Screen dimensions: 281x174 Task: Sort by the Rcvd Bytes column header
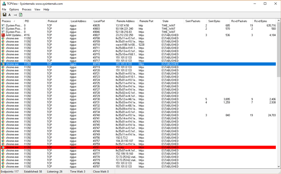click(264, 21)
